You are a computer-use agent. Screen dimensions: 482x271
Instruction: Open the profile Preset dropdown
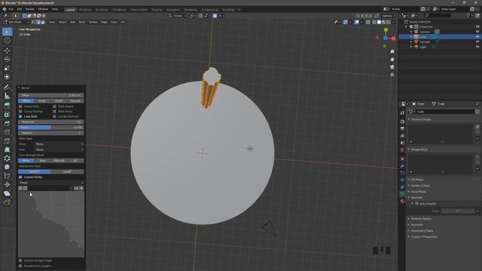pyautogui.click(x=51, y=183)
